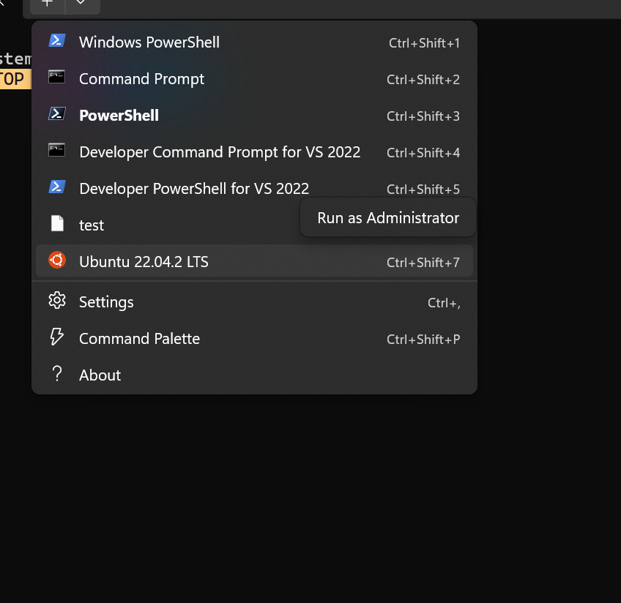This screenshot has height=603, width=621.
Task: Open Settings via the gear icon
Action: (x=57, y=301)
